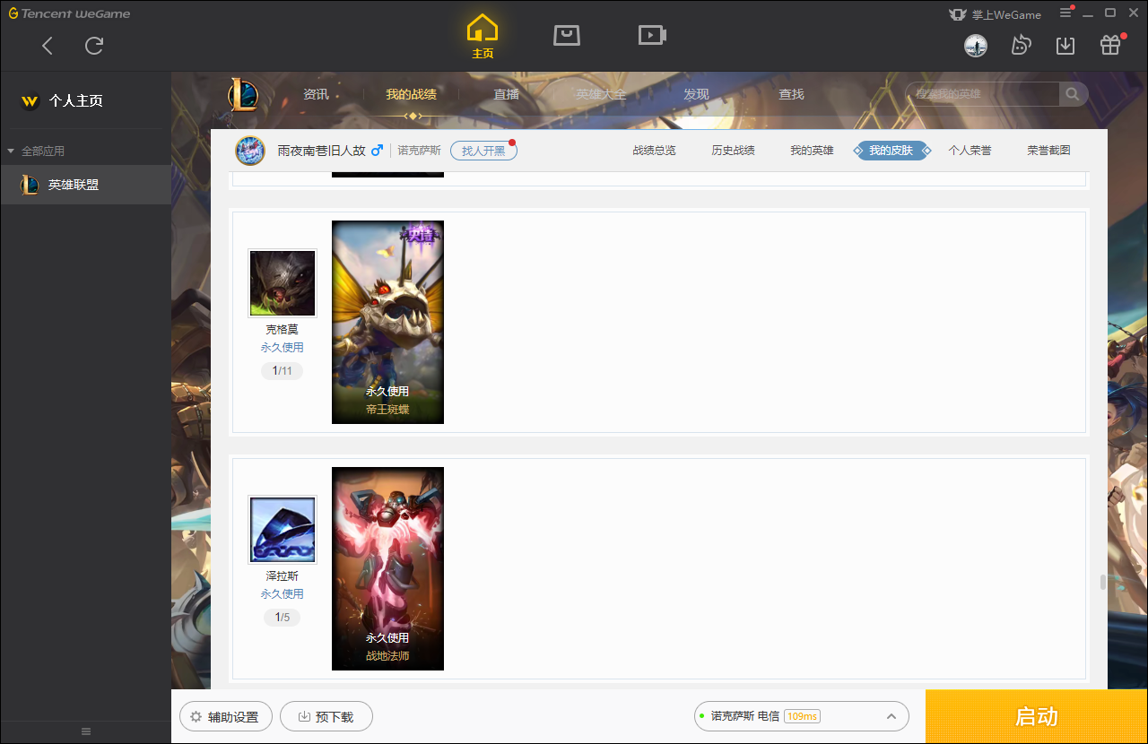Viewport: 1148px width, 744px height.
Task: Go back with the left arrow icon
Action: [48, 46]
